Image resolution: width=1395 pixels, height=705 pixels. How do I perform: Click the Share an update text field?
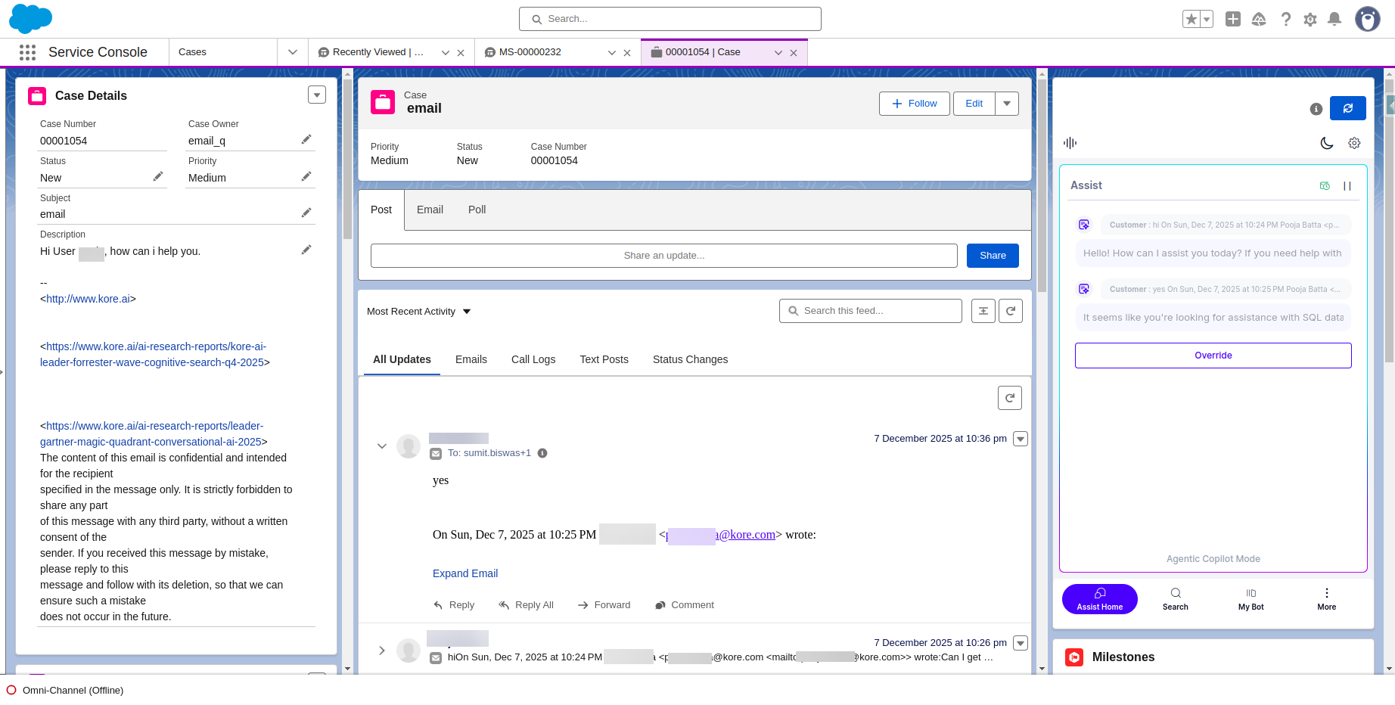pyautogui.click(x=663, y=256)
